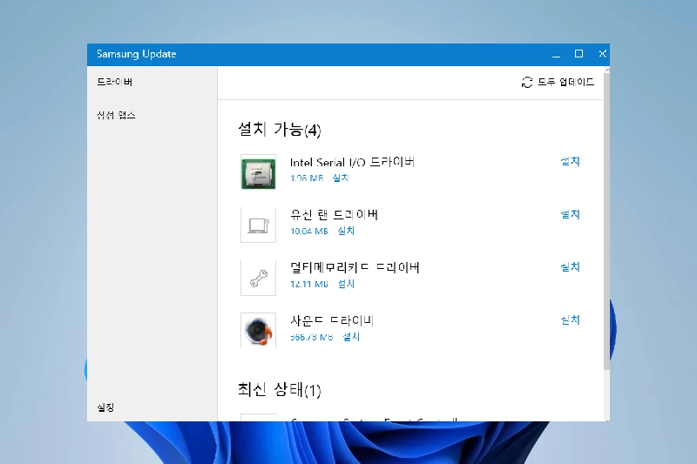The width and height of the screenshot is (697, 464).
Task: Click the 1.98 MB file size
Action: click(x=307, y=178)
